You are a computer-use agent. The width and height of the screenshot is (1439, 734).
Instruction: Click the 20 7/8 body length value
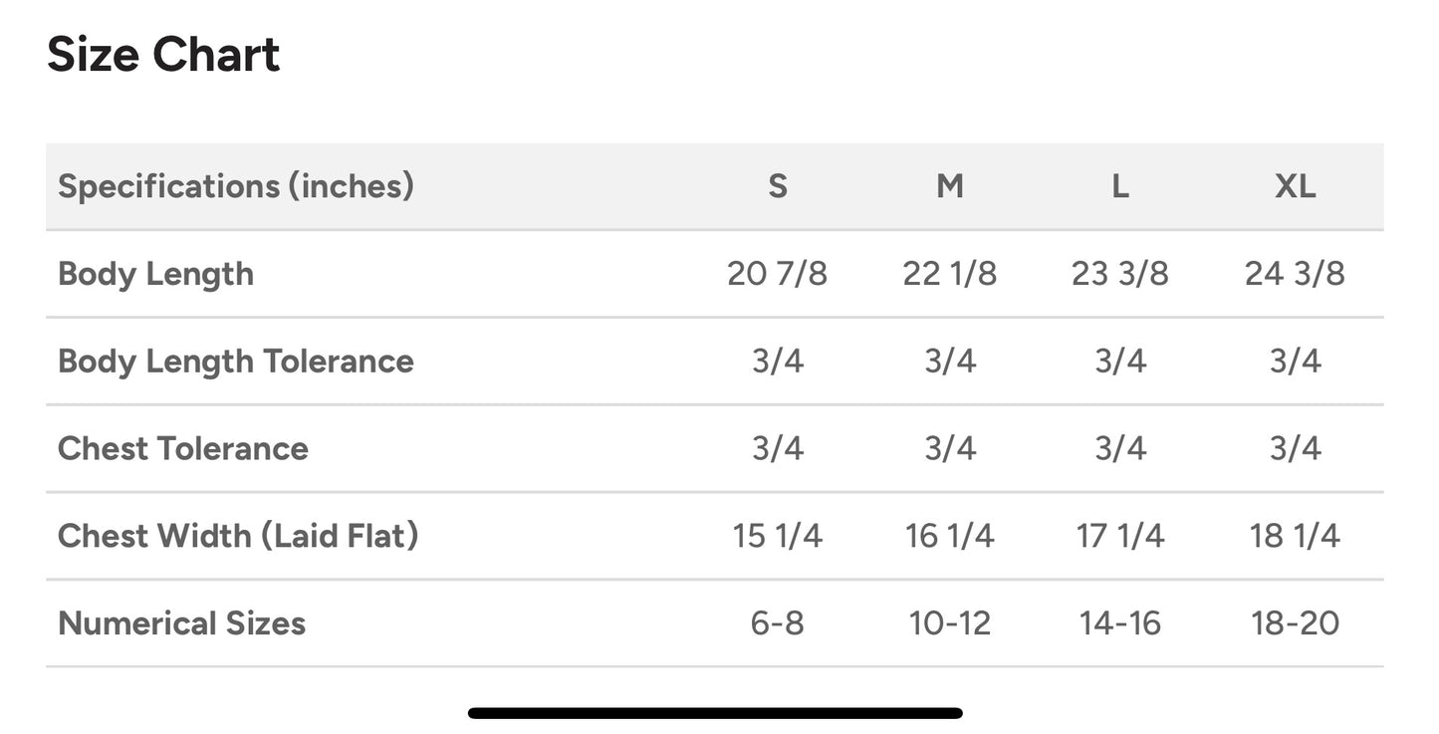(778, 274)
